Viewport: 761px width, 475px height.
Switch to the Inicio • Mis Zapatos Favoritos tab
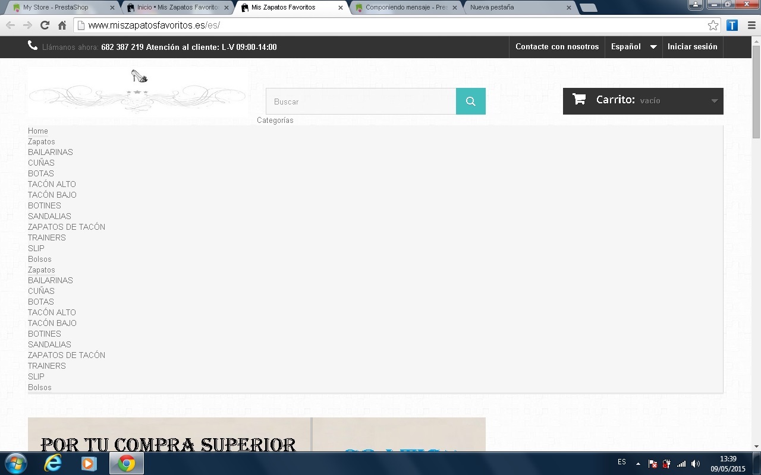pos(178,8)
